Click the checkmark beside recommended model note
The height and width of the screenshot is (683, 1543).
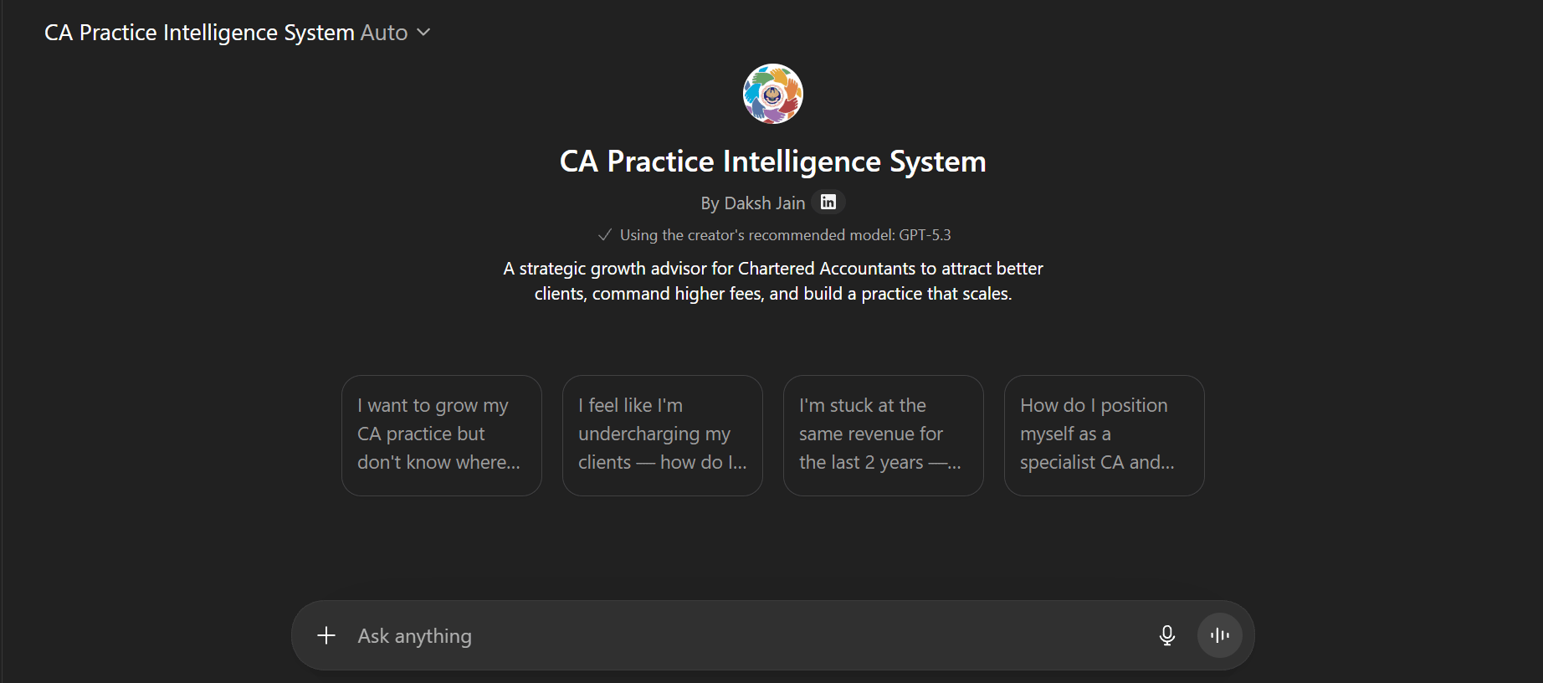pos(605,235)
